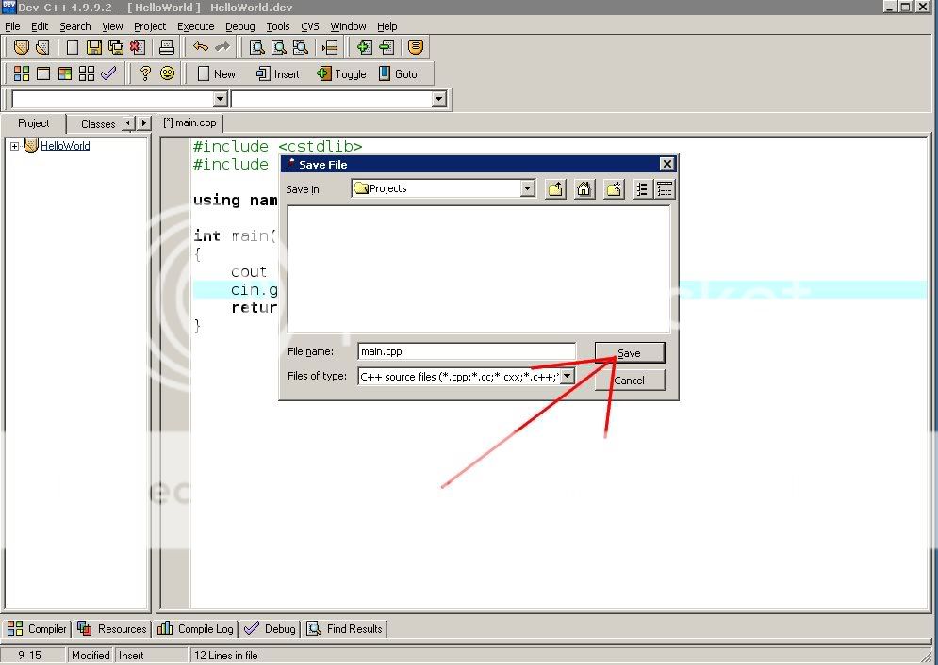Screen dimensions: 938x665
Task: Click the Home folder icon in Save dialog
Action: (x=584, y=189)
